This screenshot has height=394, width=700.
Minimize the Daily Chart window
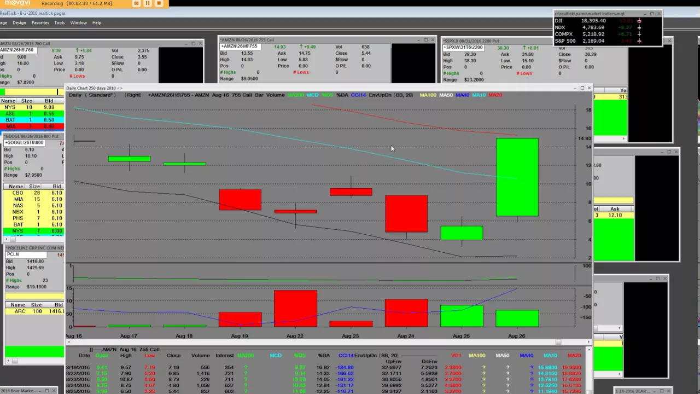click(575, 88)
